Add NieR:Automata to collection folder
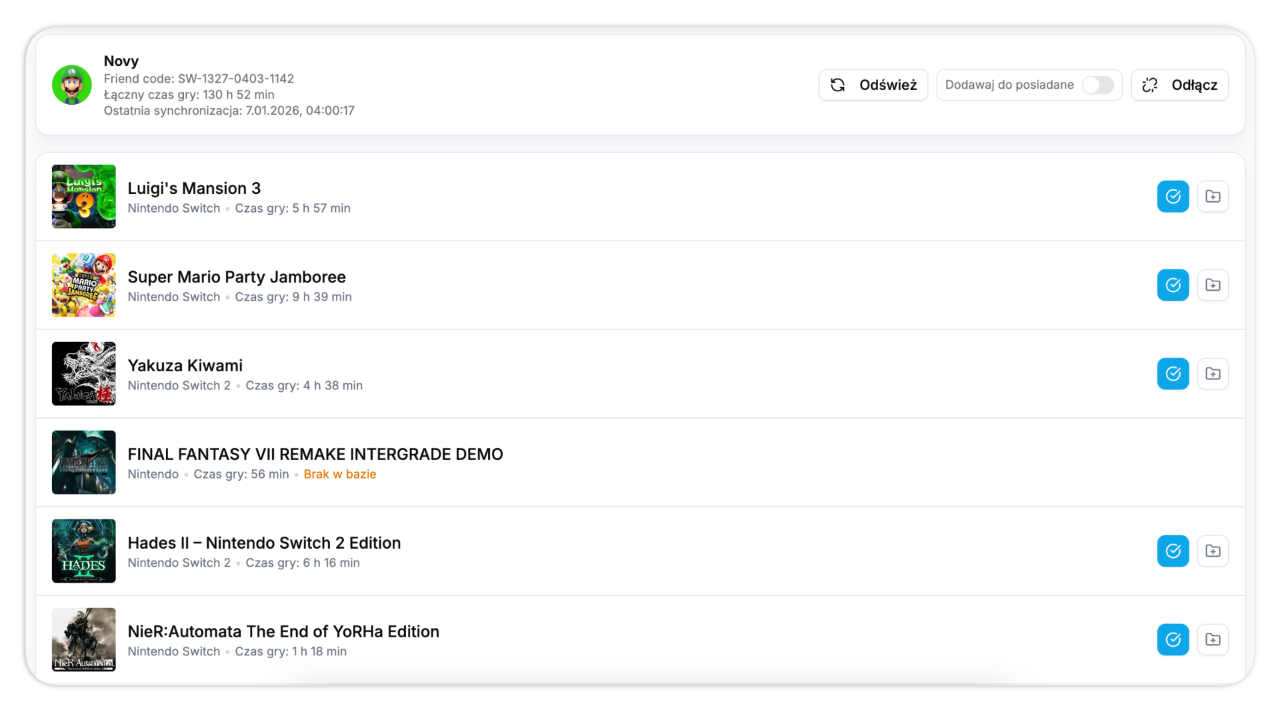This screenshot has width=1280, height=720. click(x=1213, y=640)
